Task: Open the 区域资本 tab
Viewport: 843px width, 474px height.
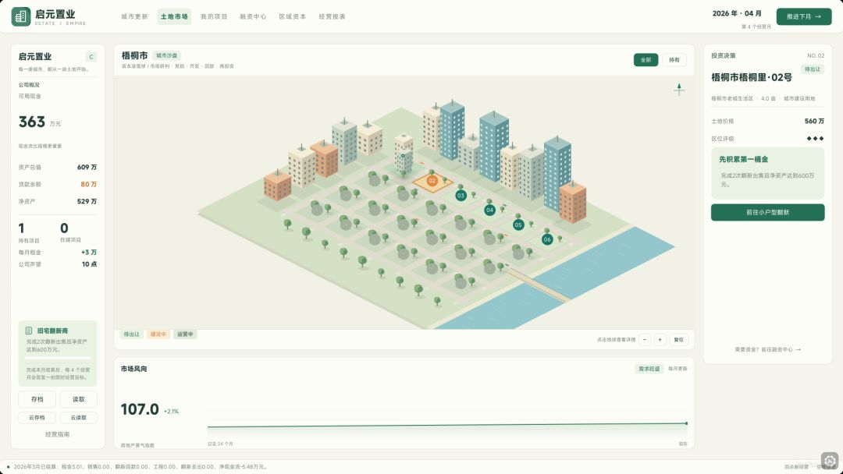Action: [293, 16]
